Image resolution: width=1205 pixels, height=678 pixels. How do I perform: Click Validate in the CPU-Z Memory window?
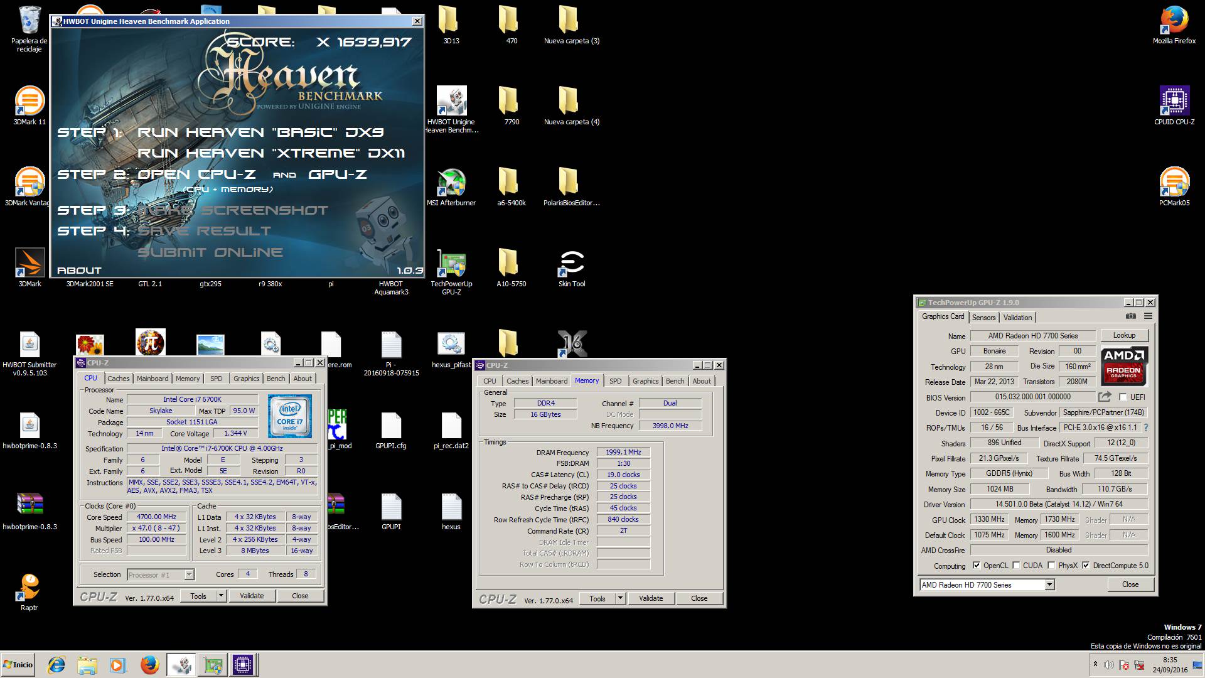[651, 598]
